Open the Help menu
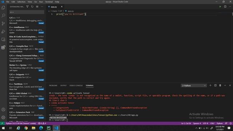The height and width of the screenshot is (131, 233). [57, 2]
